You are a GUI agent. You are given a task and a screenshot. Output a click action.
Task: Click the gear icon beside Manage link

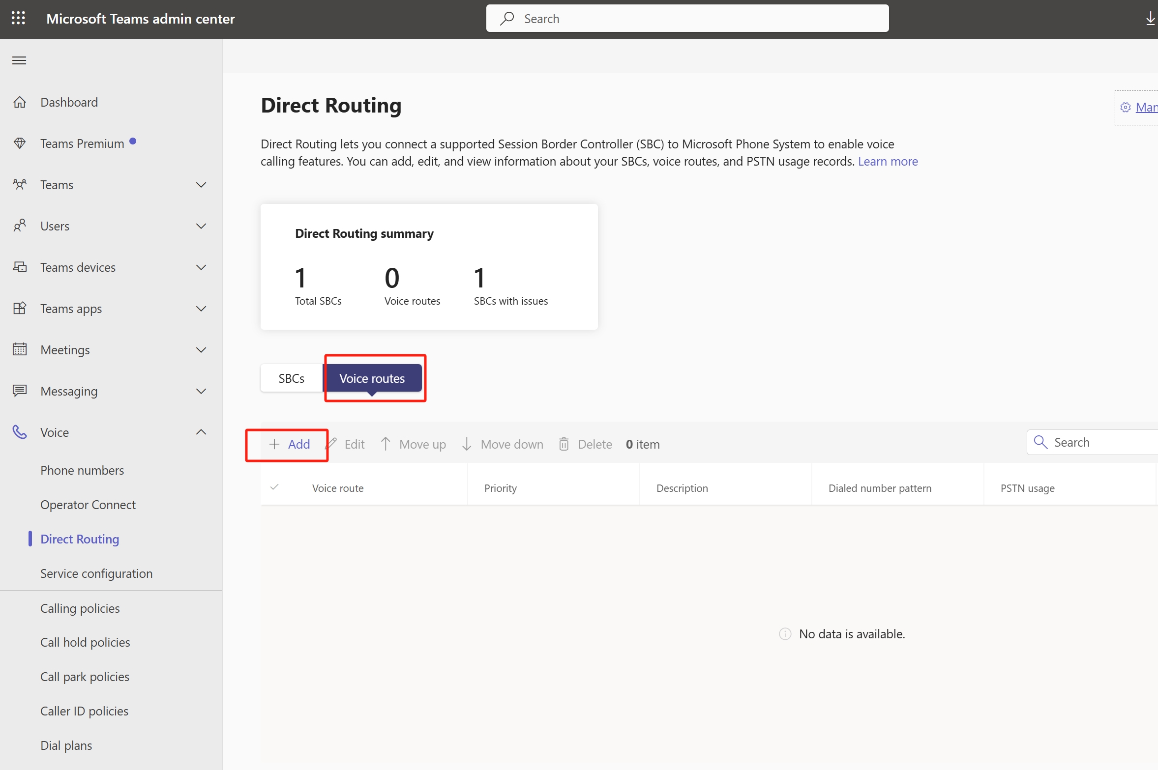[x=1126, y=107]
